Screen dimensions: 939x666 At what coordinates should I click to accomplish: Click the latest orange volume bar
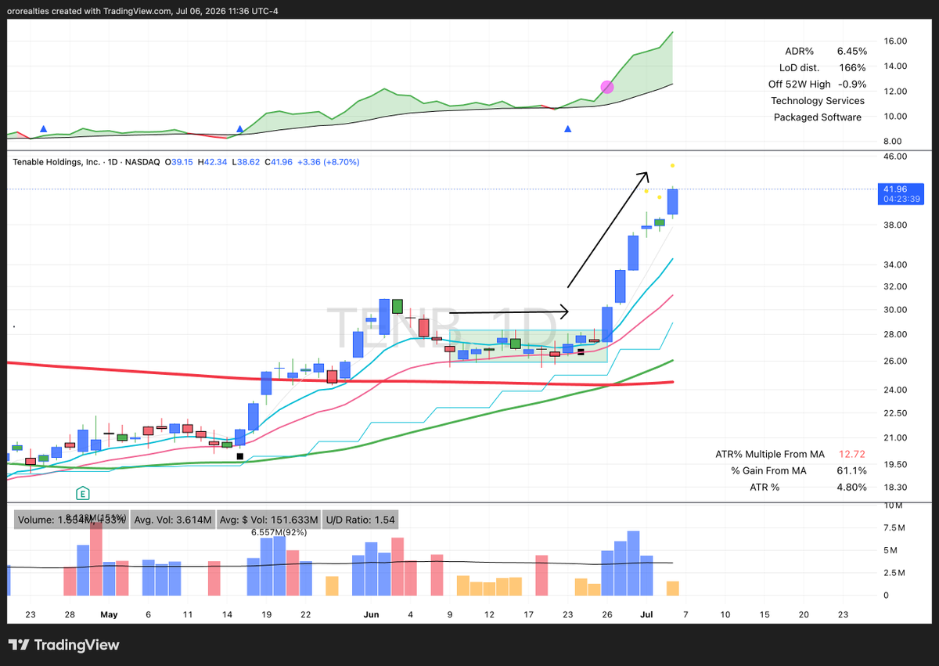672,589
